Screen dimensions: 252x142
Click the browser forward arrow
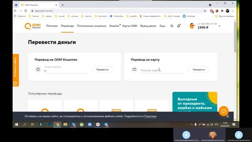coord(20,11)
